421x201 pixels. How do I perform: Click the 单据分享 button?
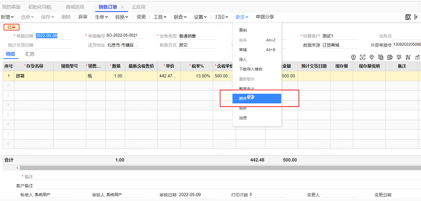tap(265, 17)
